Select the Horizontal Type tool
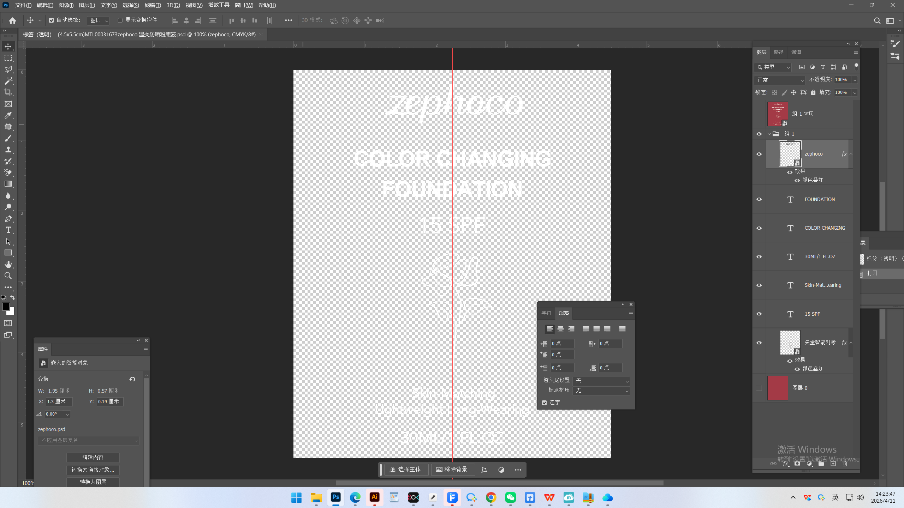The height and width of the screenshot is (508, 904). pos(8,230)
